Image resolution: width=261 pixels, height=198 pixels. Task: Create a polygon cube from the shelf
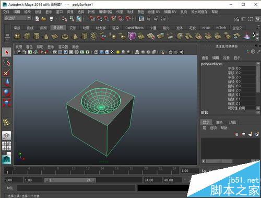[x=27, y=36]
